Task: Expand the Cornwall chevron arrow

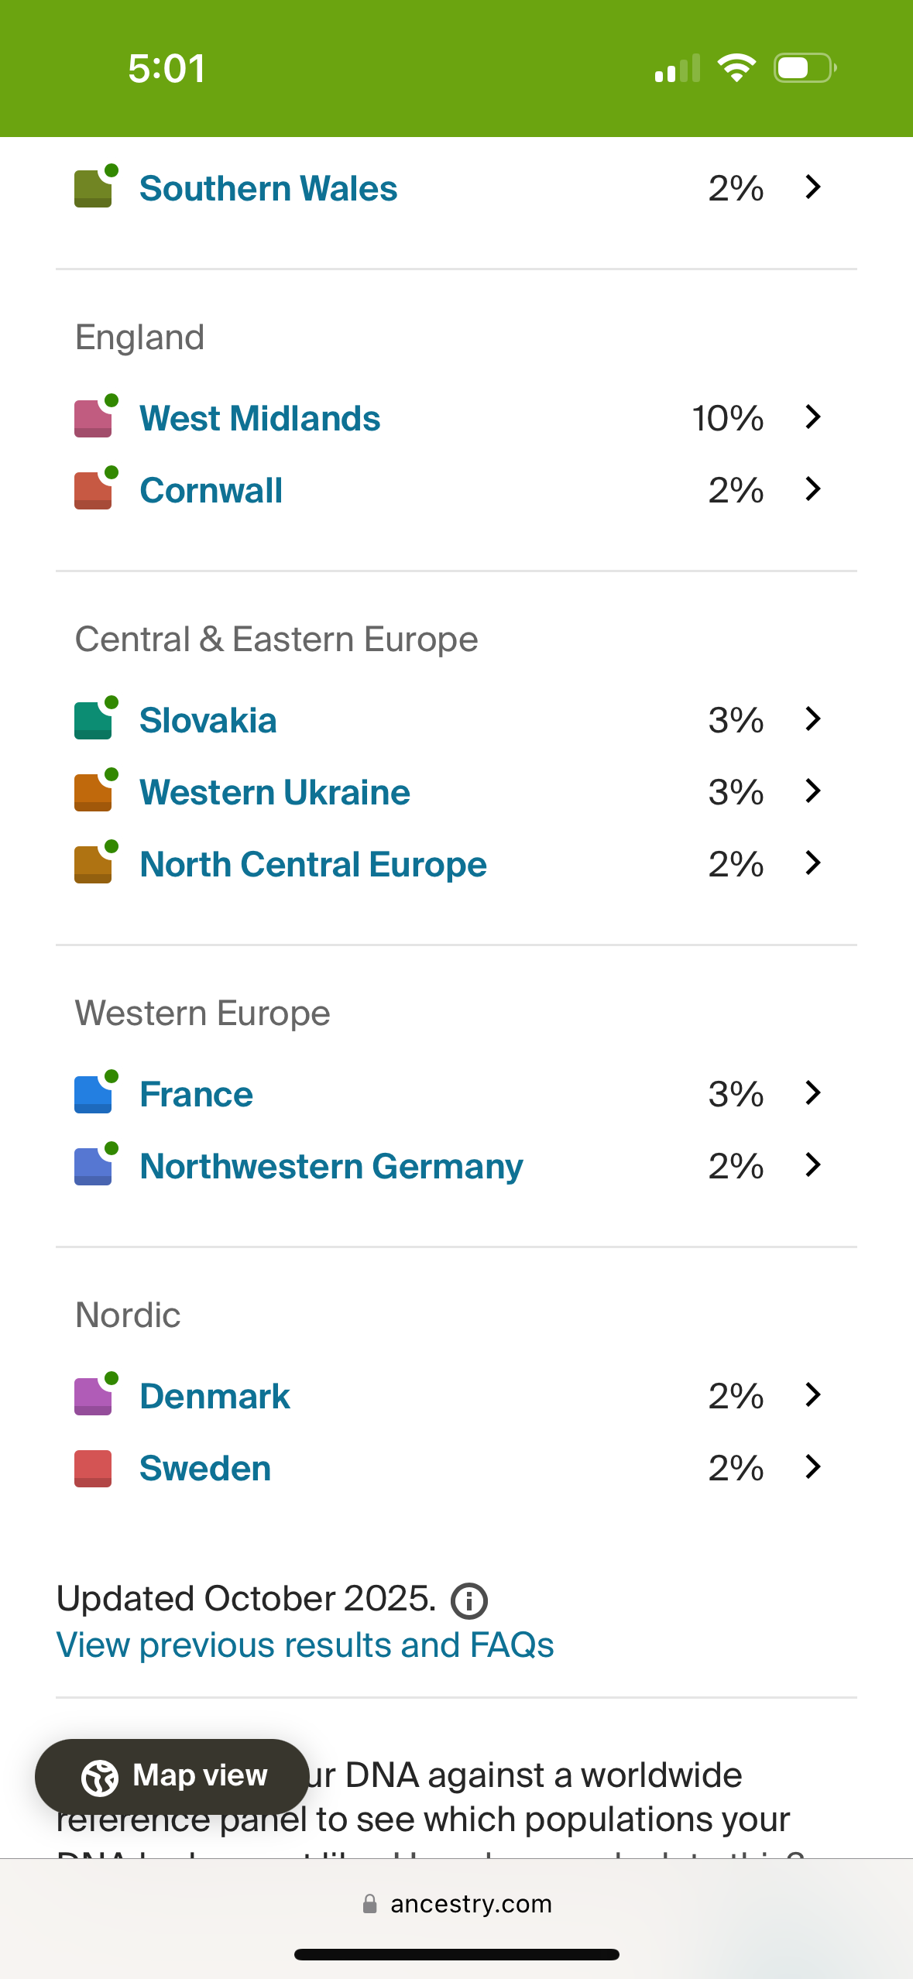Action: (812, 489)
